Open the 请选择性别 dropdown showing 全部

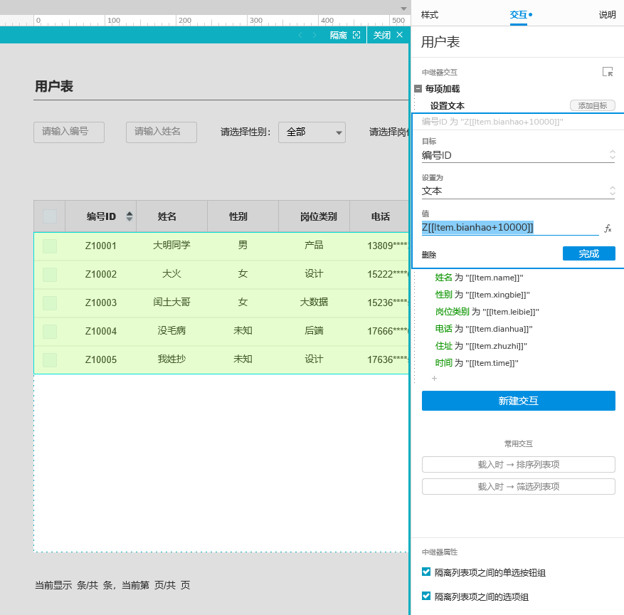[312, 132]
